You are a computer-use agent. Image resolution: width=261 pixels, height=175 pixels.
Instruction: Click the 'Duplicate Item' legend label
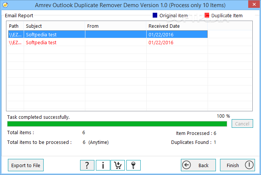(227, 15)
